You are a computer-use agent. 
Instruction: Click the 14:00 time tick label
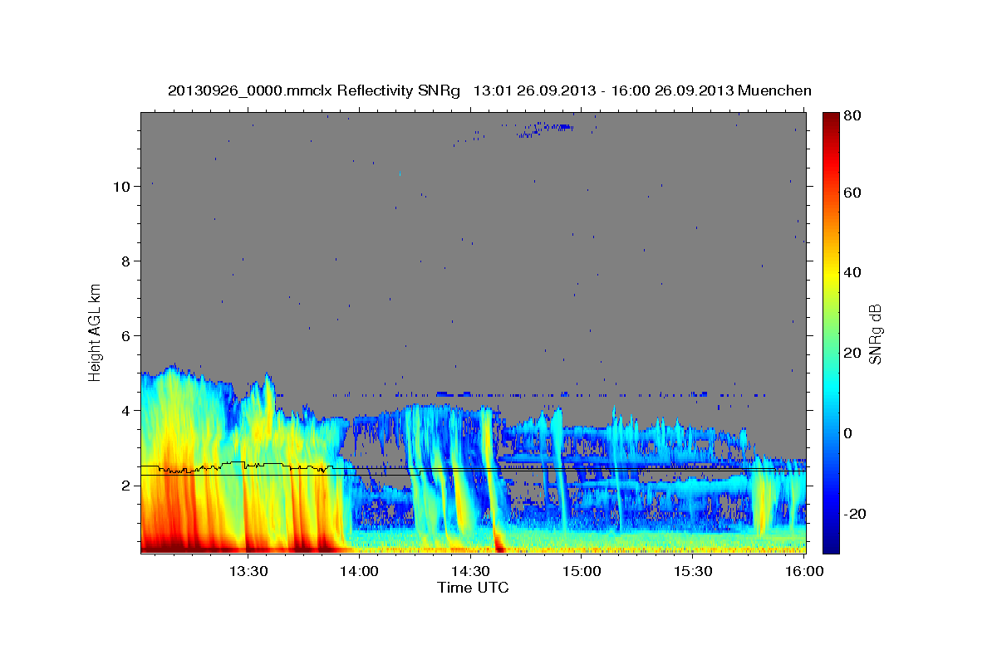tap(359, 572)
